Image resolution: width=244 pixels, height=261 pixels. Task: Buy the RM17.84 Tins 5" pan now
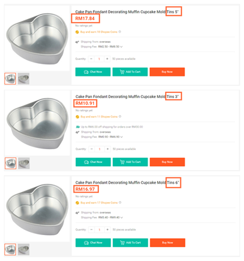pyautogui.click(x=167, y=72)
